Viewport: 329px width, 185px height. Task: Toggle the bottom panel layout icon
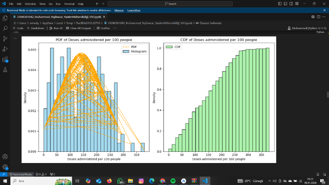285,4
